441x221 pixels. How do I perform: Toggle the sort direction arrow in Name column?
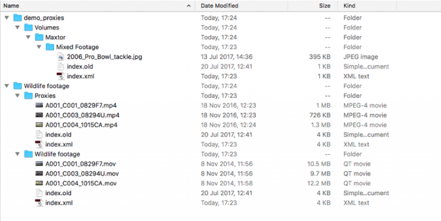pyautogui.click(x=189, y=6)
